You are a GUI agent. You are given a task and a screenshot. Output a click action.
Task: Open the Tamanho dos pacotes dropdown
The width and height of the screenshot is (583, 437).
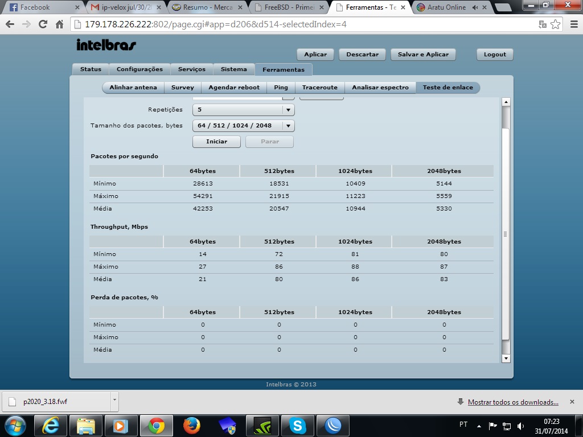(x=244, y=126)
